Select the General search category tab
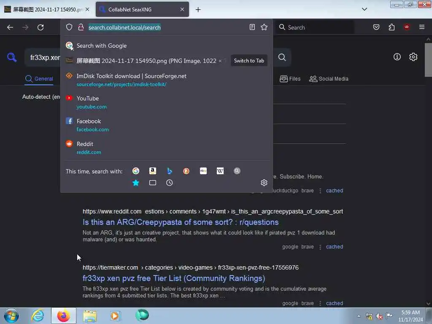432x324 pixels. pyautogui.click(x=39, y=79)
